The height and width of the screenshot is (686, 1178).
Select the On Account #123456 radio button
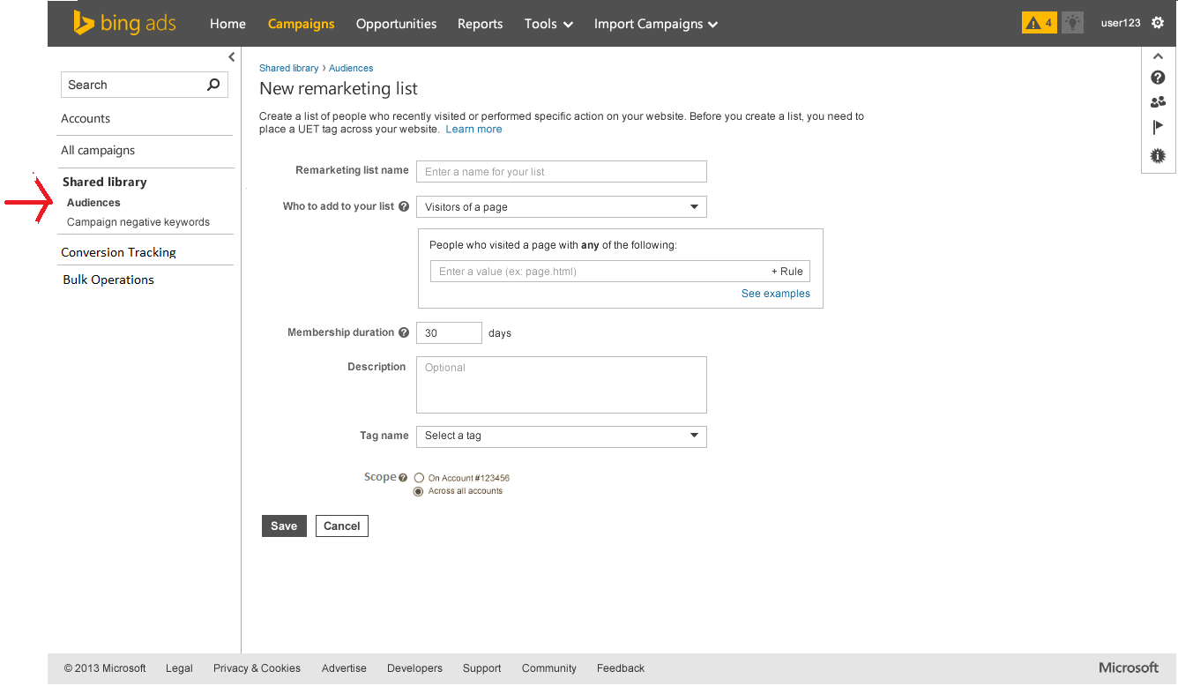(x=419, y=478)
